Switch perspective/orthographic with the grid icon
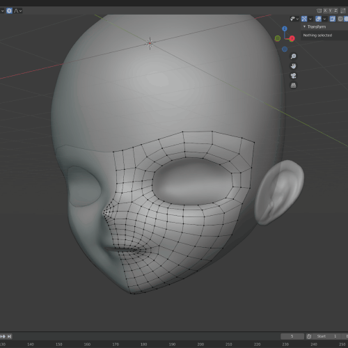348x348 pixels. click(x=294, y=86)
